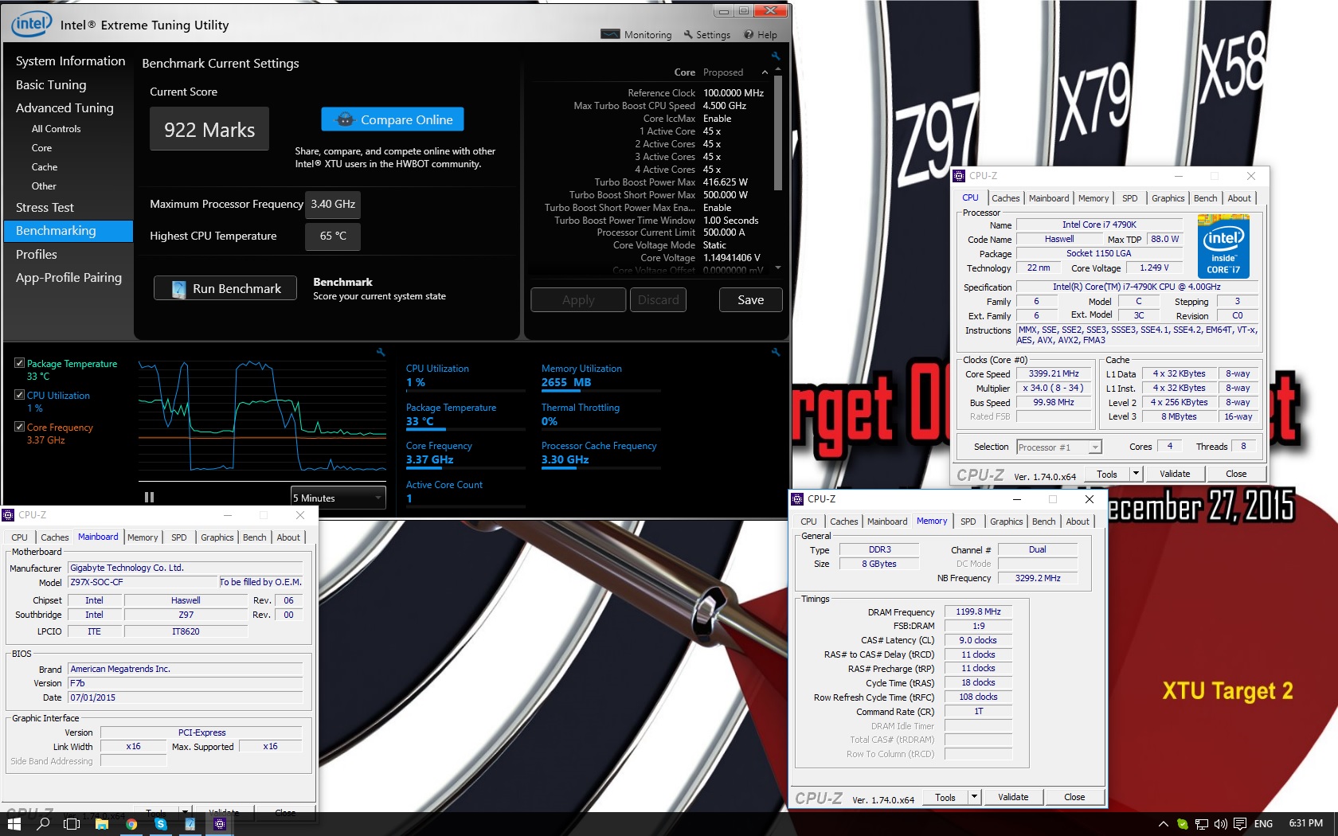This screenshot has width=1338, height=836.
Task: Click Validate in CPU-Z CPU window
Action: 1175,474
